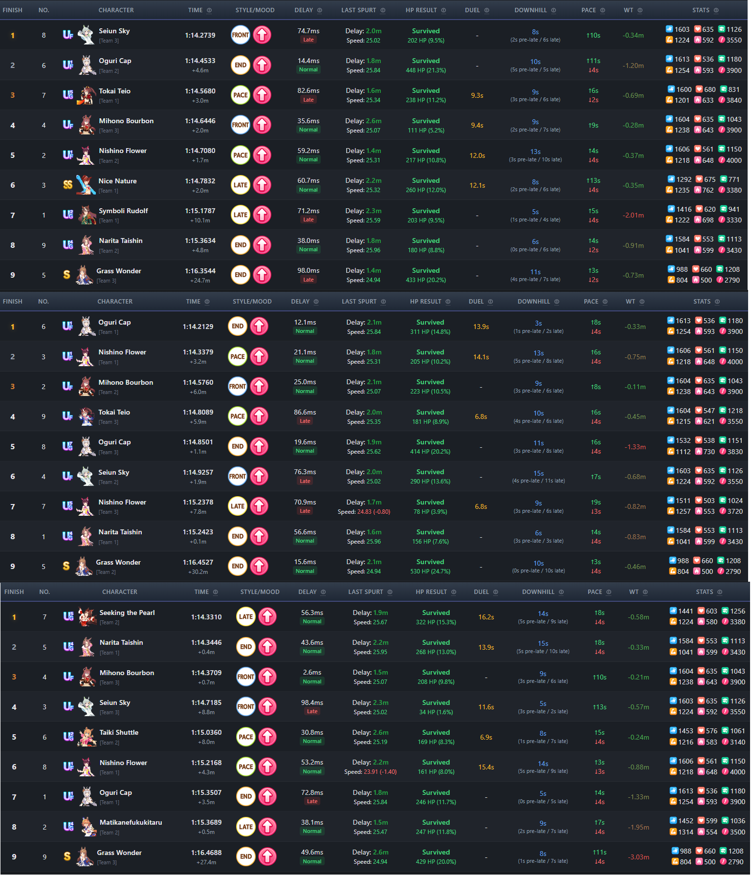Click the PACE info icon in middle table
The height and width of the screenshot is (877, 753).
click(x=605, y=302)
